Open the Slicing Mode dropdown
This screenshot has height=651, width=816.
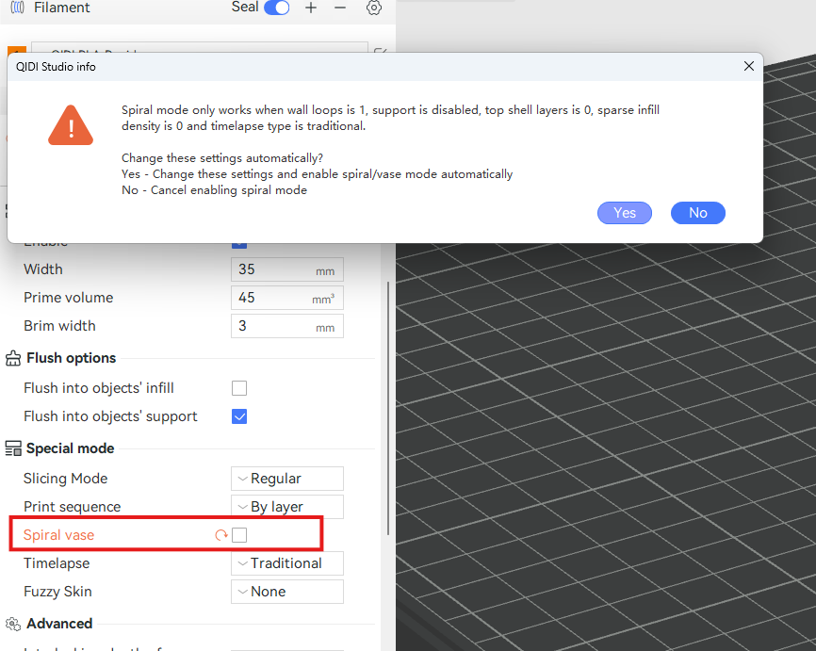click(286, 479)
